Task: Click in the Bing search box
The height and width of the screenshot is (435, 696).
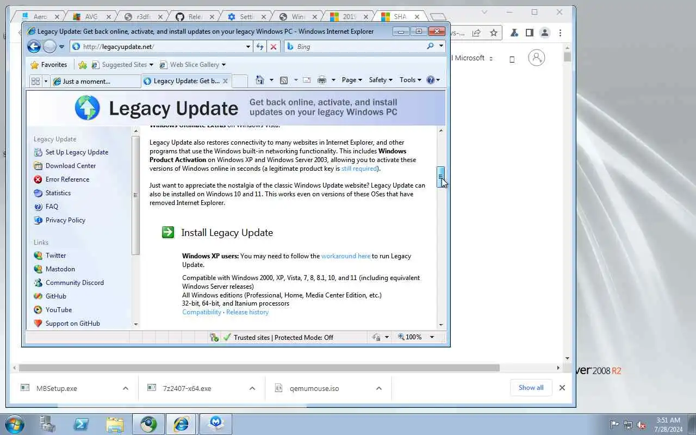Action: coord(359,47)
